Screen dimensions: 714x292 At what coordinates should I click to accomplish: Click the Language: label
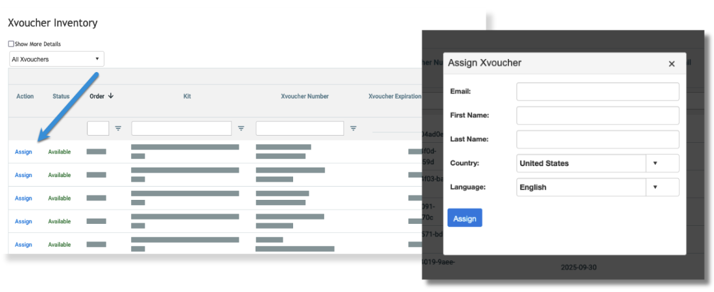[467, 188]
